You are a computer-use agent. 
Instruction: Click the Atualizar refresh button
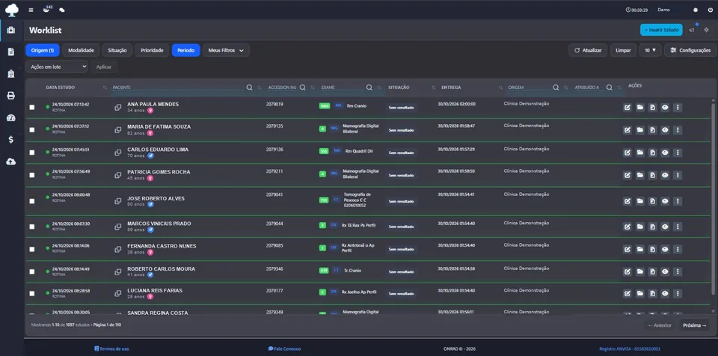pos(588,50)
